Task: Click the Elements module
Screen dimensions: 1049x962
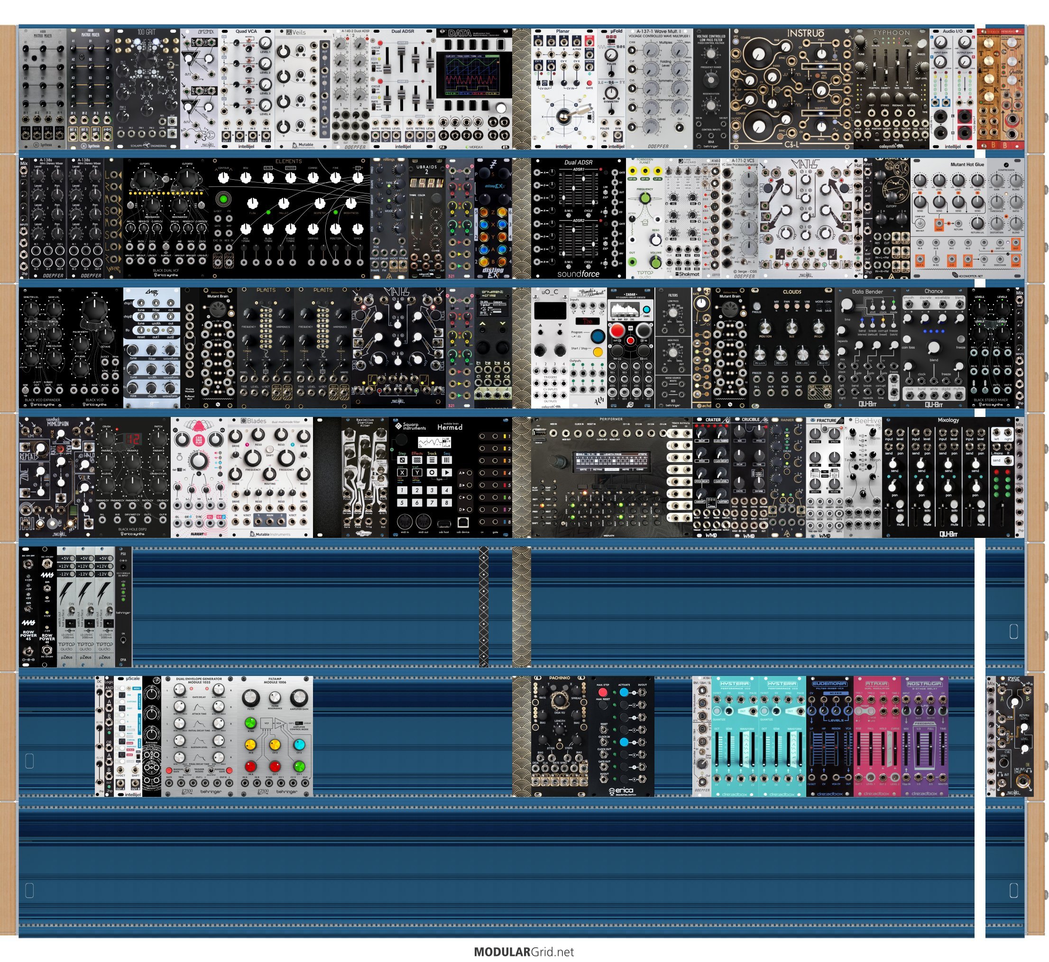Action: click(x=289, y=218)
